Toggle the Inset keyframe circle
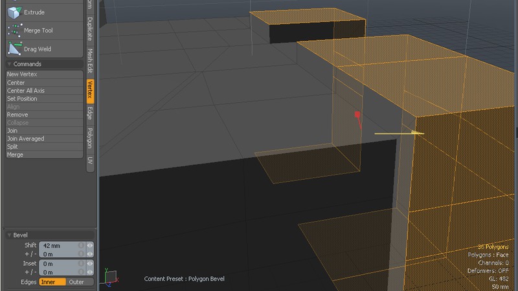This screenshot has width=518, height=291. tap(81, 264)
